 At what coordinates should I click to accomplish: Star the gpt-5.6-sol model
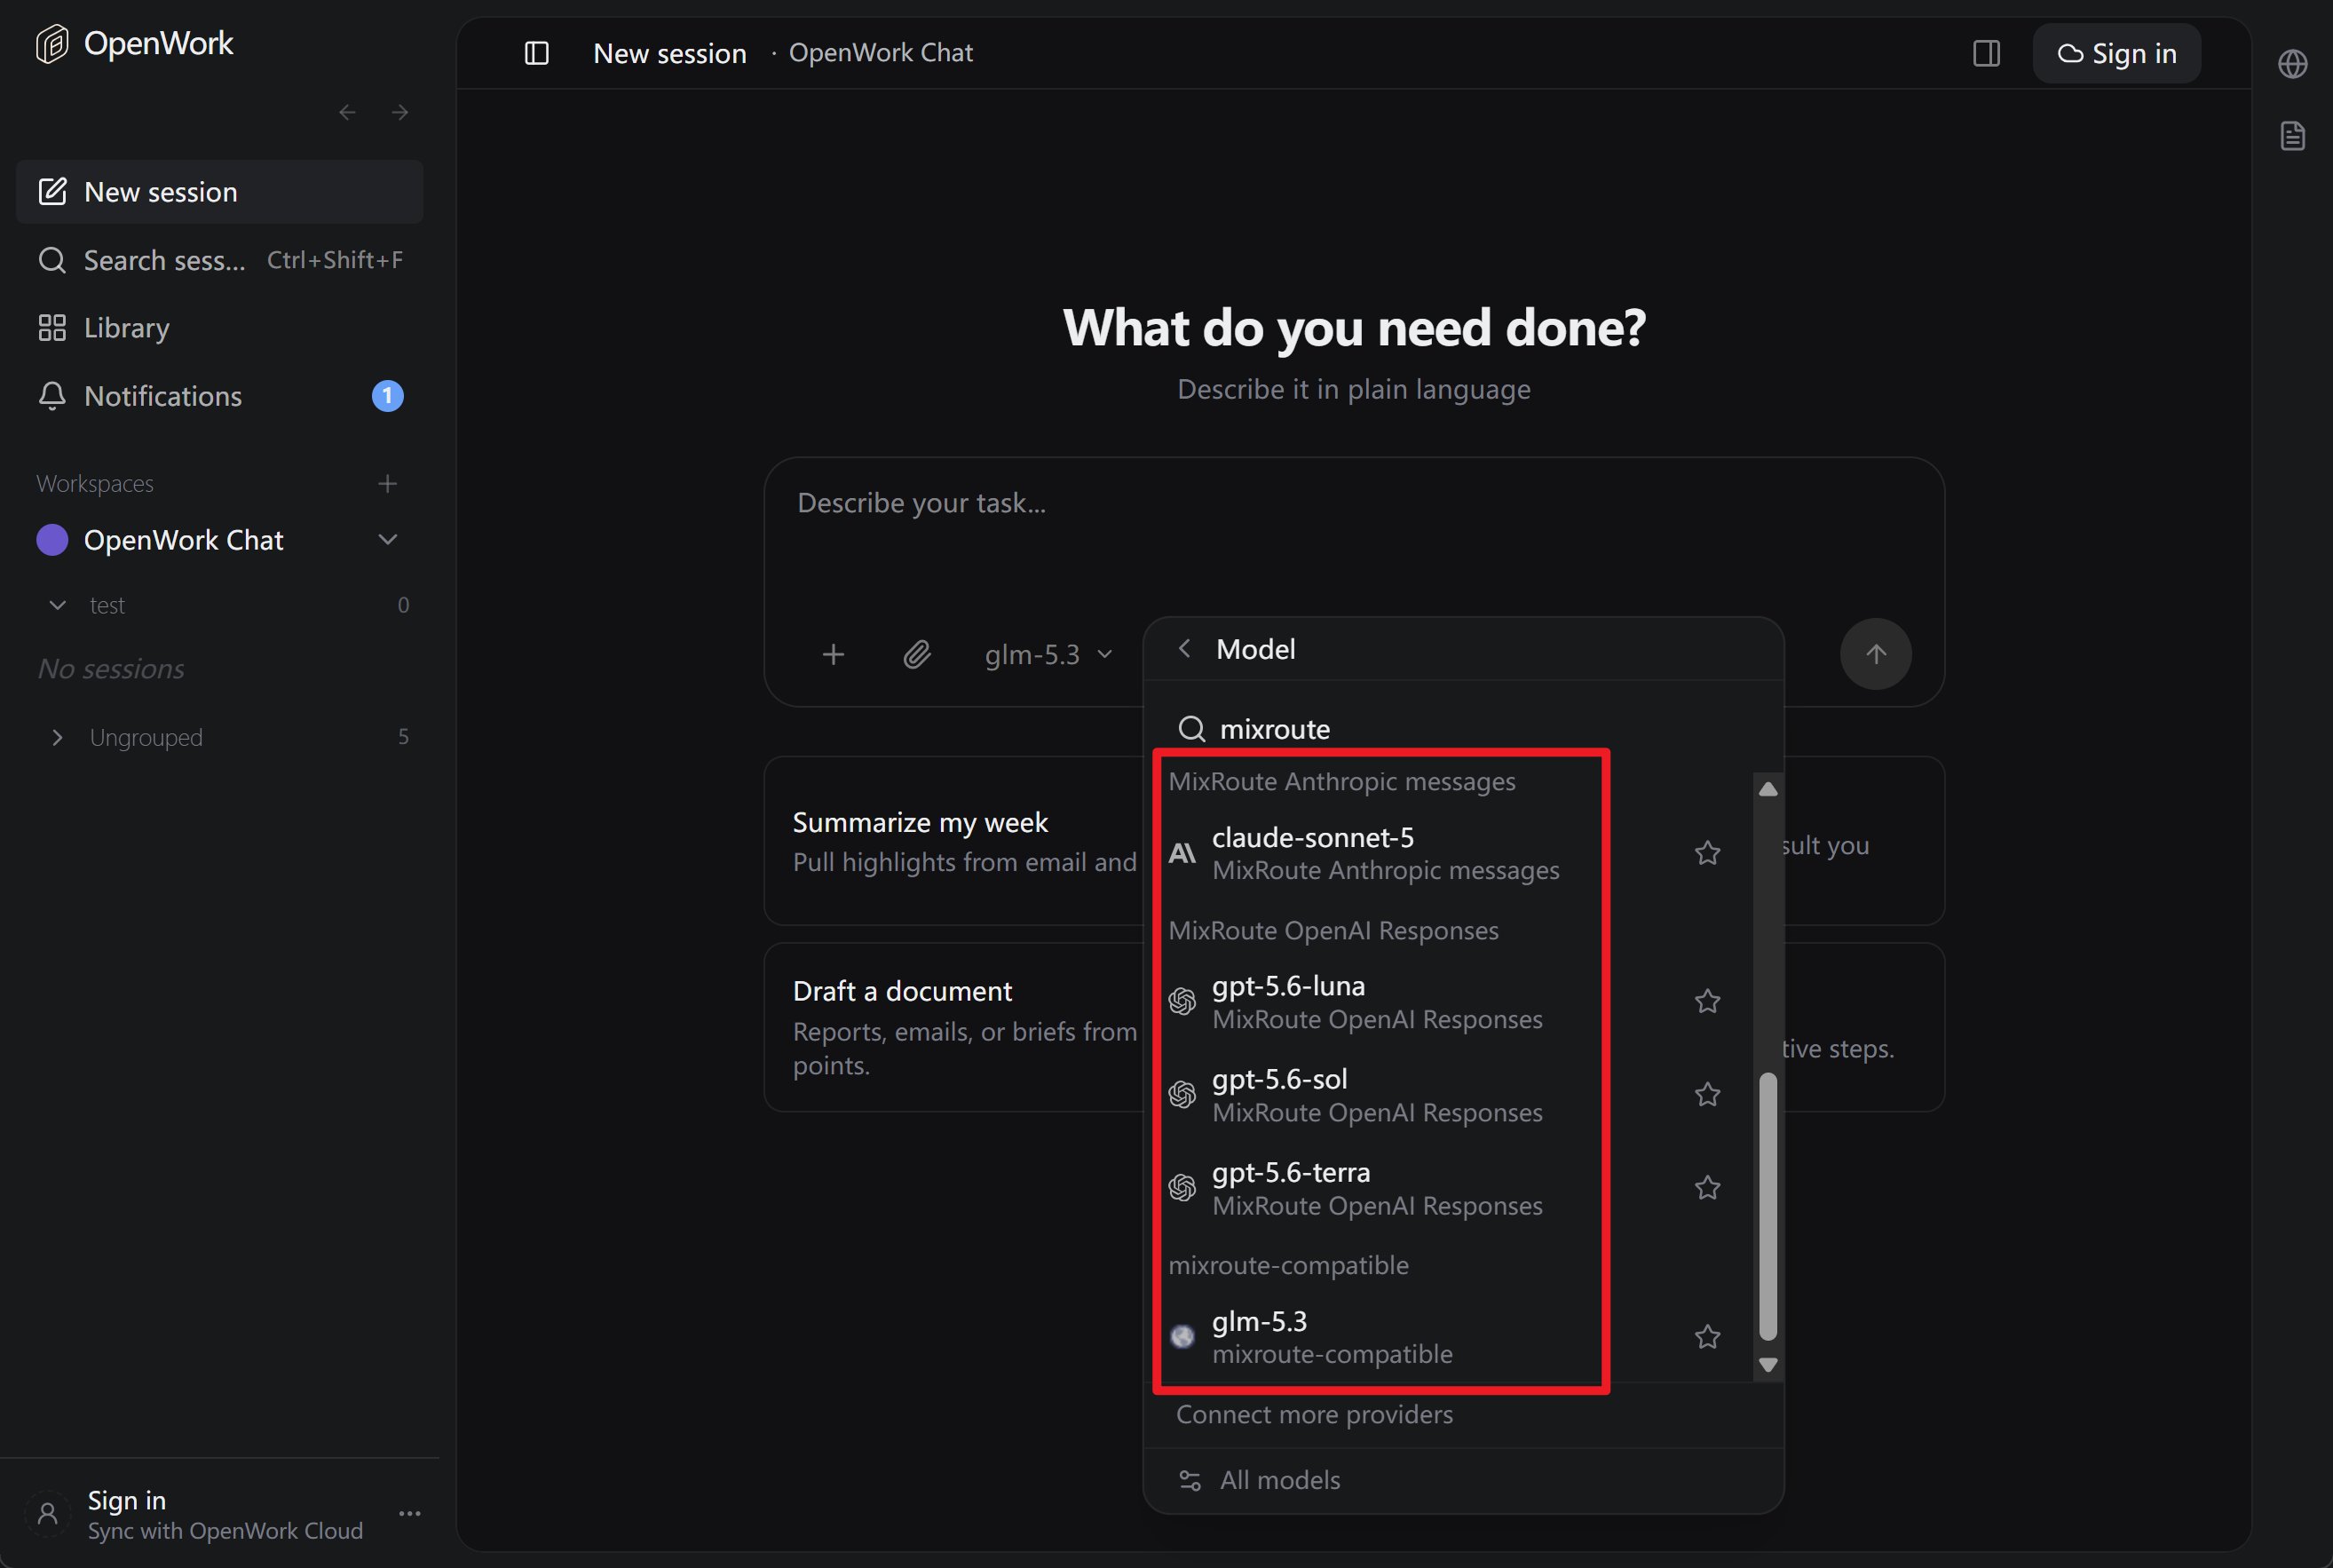pyautogui.click(x=1707, y=1094)
